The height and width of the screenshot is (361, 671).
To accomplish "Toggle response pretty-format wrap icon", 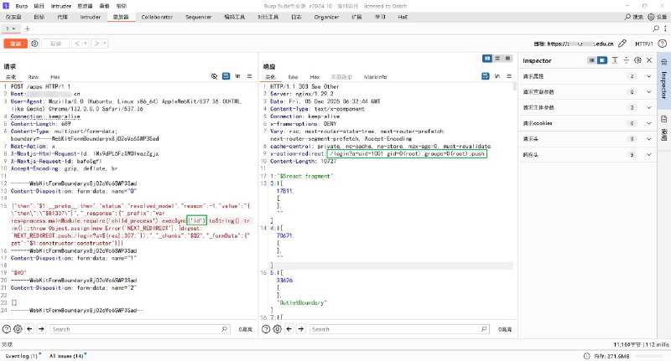I will 485,75.
